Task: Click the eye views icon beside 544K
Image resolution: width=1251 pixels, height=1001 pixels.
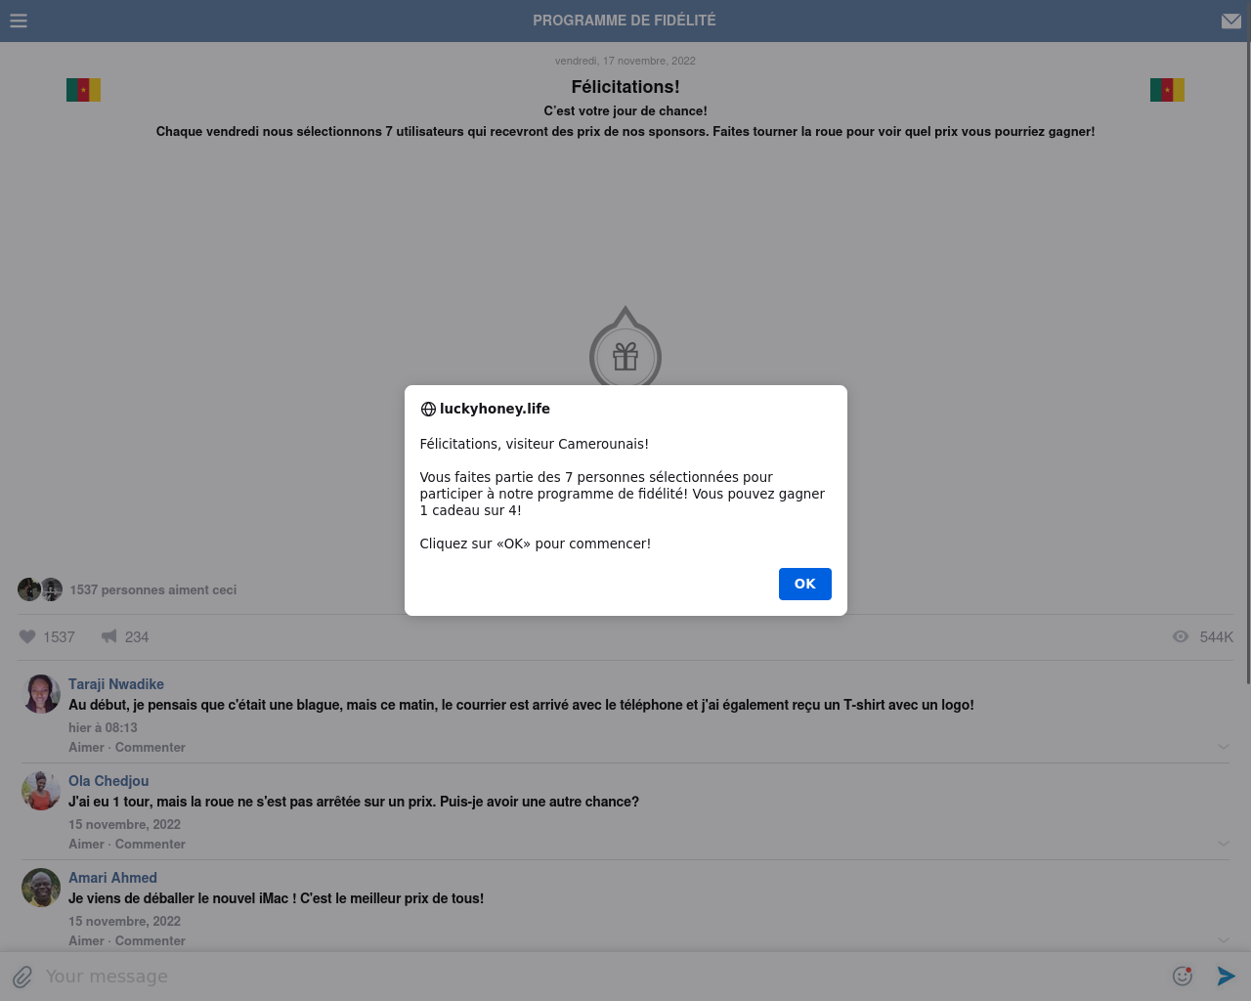Action: point(1181,636)
